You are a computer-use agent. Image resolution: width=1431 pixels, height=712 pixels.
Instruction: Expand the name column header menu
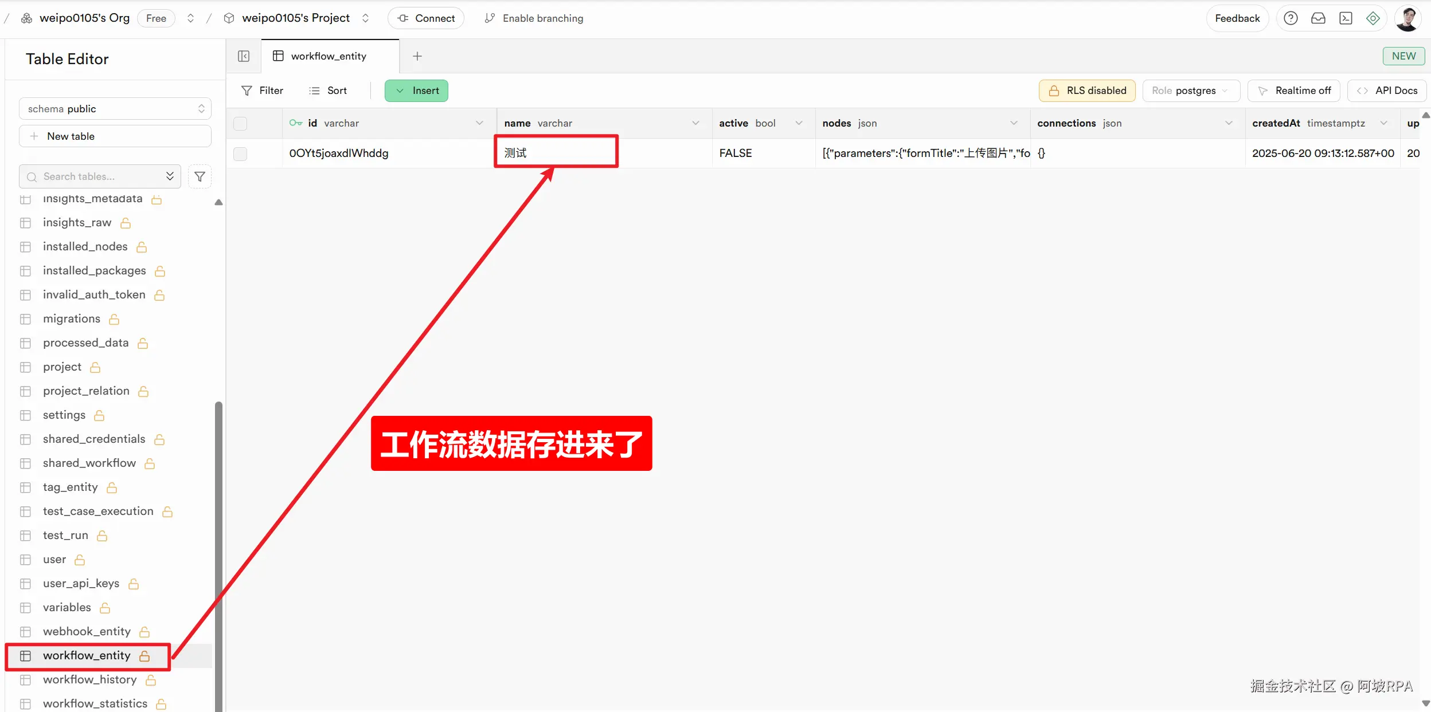(x=695, y=123)
